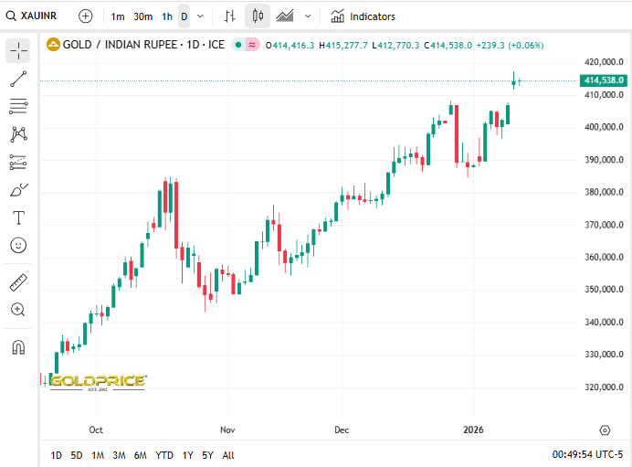Toggle the pink approximate data indicator
Viewport: 632px width, 467px height.
[x=252, y=45]
